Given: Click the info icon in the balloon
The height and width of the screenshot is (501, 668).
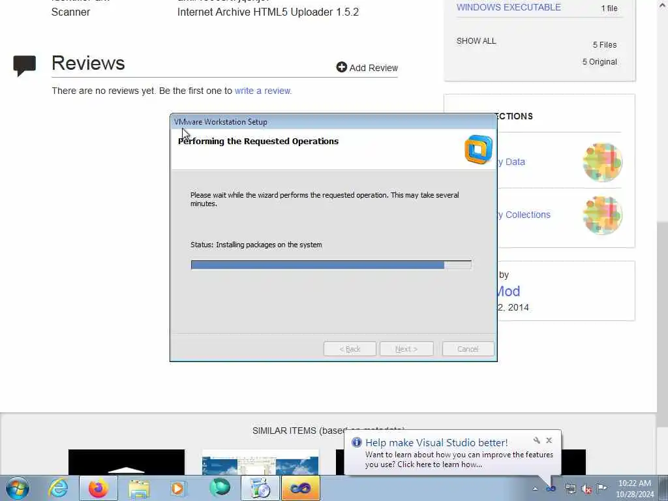Looking at the screenshot, I should [357, 442].
